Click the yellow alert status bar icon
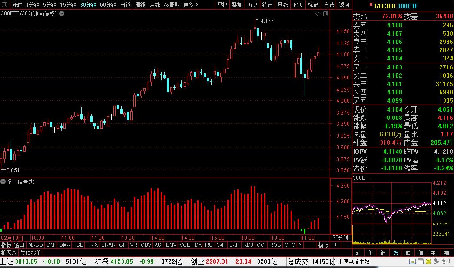 [x=428, y=261]
